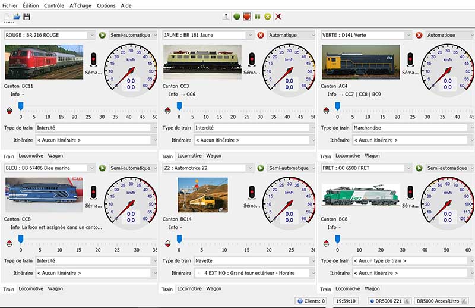Click the semaphore signal icon in ROUGE panel

pyautogui.click(x=93, y=59)
